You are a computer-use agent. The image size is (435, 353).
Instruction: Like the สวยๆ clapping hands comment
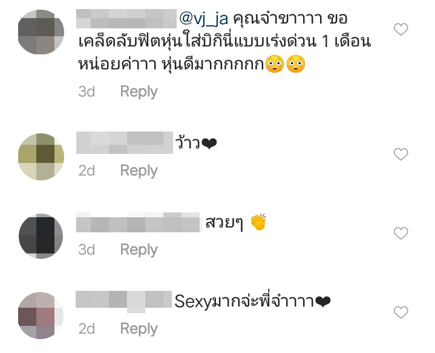click(x=401, y=233)
